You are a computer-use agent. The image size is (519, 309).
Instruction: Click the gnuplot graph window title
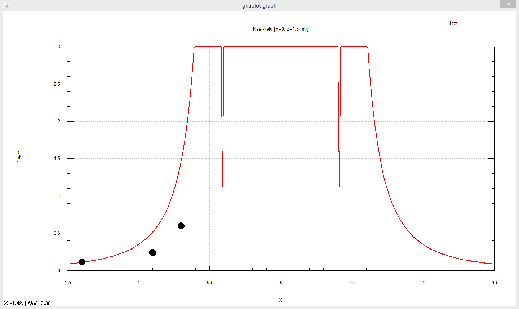pyautogui.click(x=259, y=6)
